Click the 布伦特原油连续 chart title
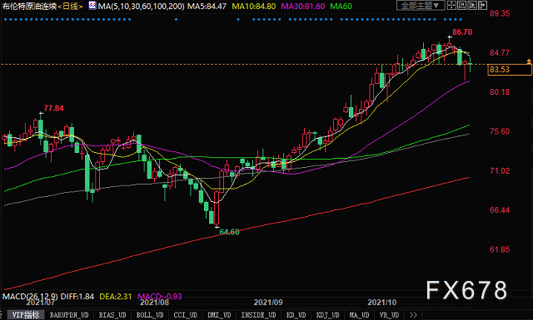The image size is (533, 320). pos(29,6)
